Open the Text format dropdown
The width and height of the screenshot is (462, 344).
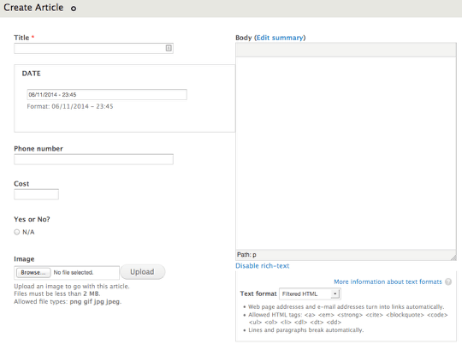coord(310,294)
